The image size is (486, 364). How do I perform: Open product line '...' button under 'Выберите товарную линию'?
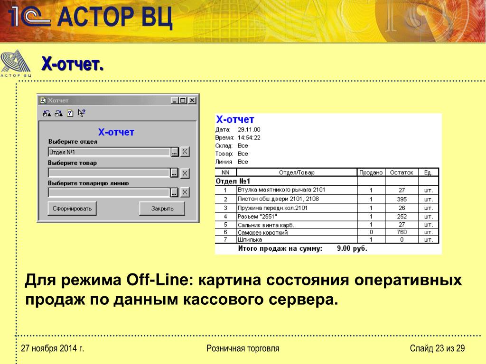[174, 192]
